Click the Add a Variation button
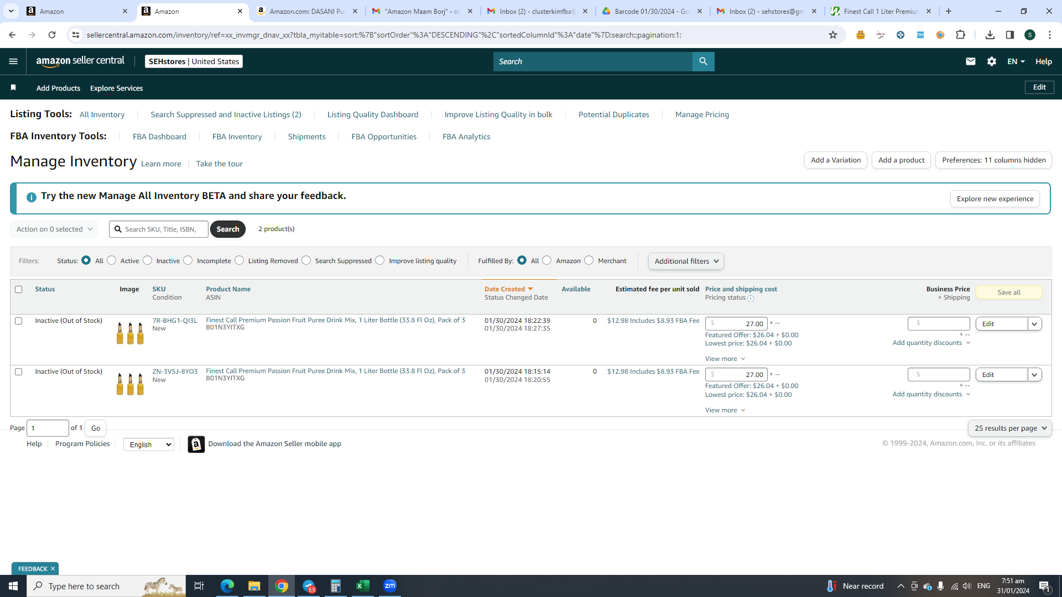Screen dimensions: 1062x597 pyautogui.click(x=836, y=160)
